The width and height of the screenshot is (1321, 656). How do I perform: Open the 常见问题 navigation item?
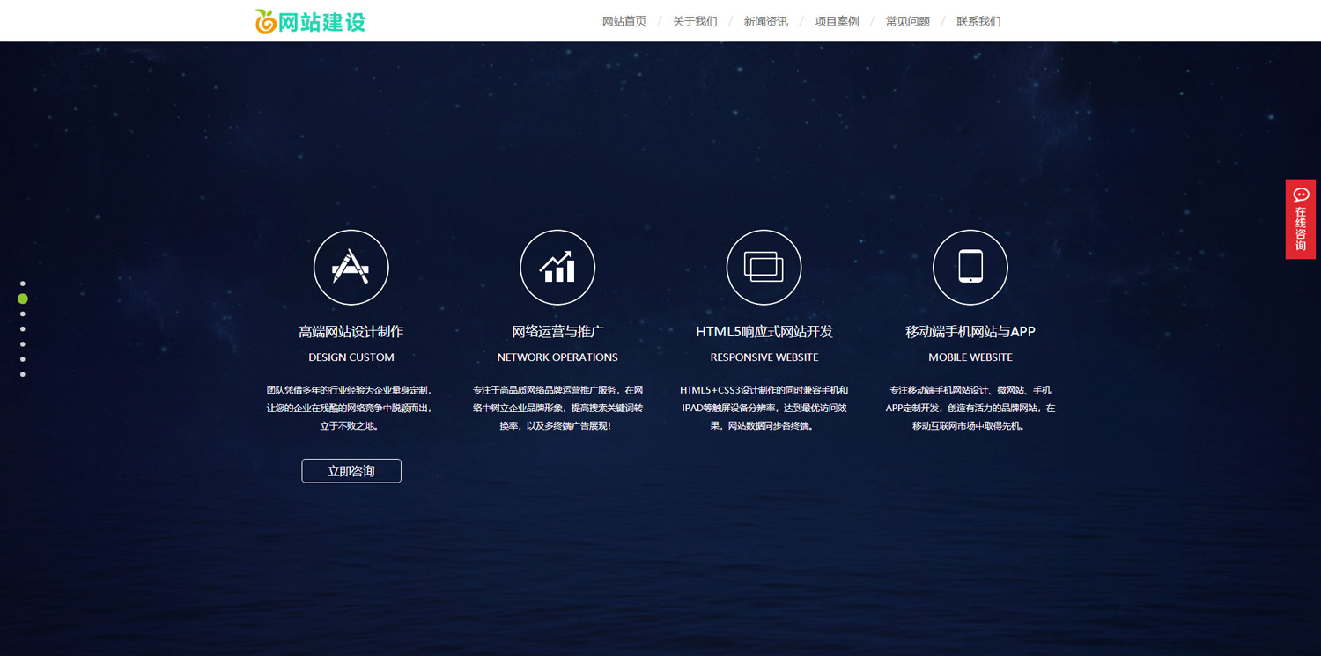pos(907,21)
